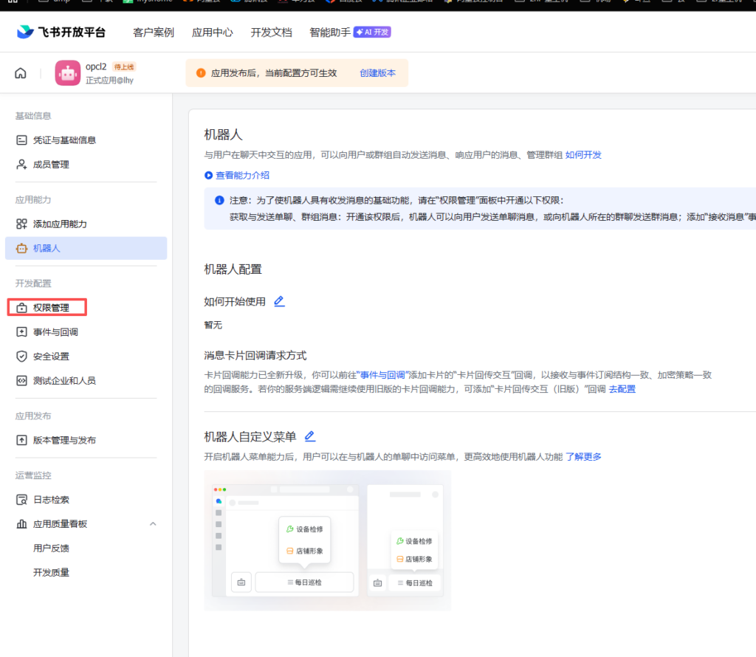Click the 了解更多 link

pyautogui.click(x=583, y=457)
